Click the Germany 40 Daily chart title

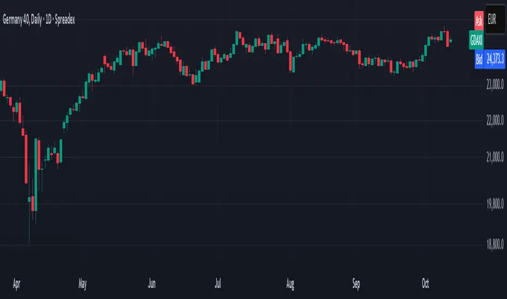coord(39,20)
